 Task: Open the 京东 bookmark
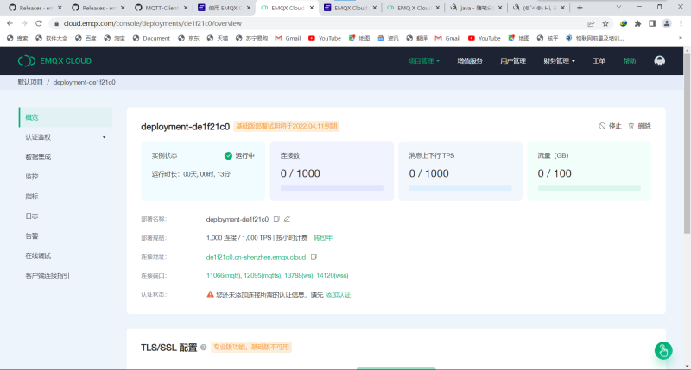[x=188, y=38]
